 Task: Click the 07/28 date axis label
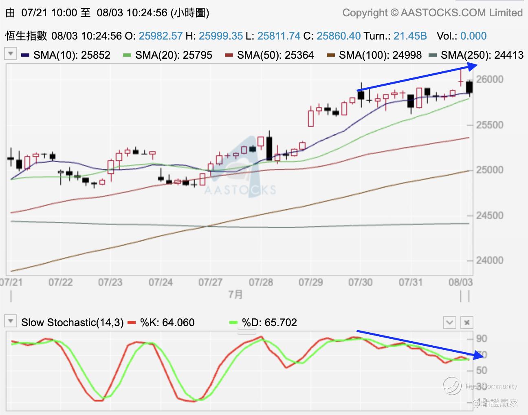261,282
